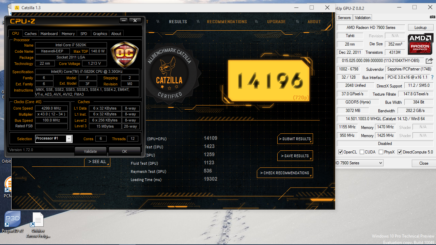Viewport: 436px width, 245px height.
Task: Go to Catzilla ABOUT section
Action: coord(314,22)
